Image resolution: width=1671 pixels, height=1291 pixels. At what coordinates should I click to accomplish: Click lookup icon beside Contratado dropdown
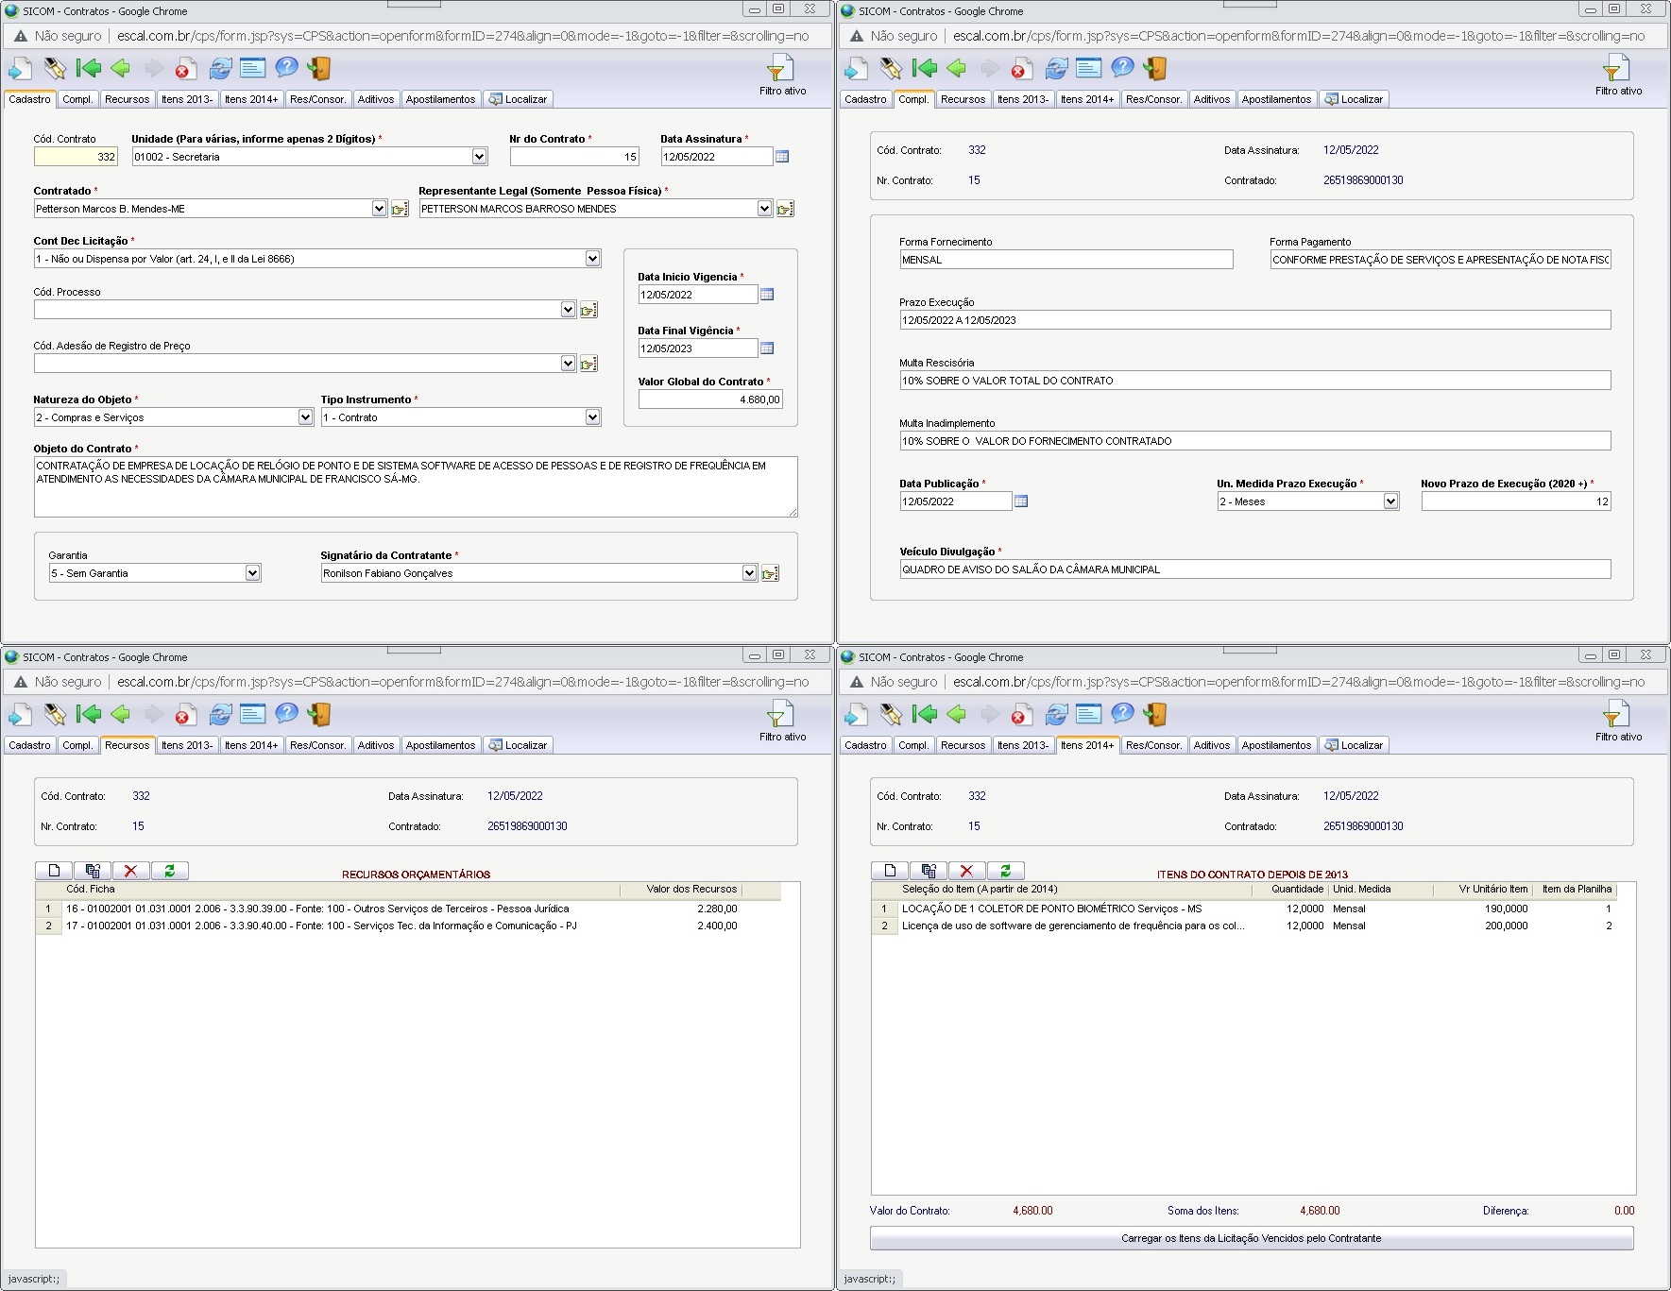pyautogui.click(x=400, y=209)
